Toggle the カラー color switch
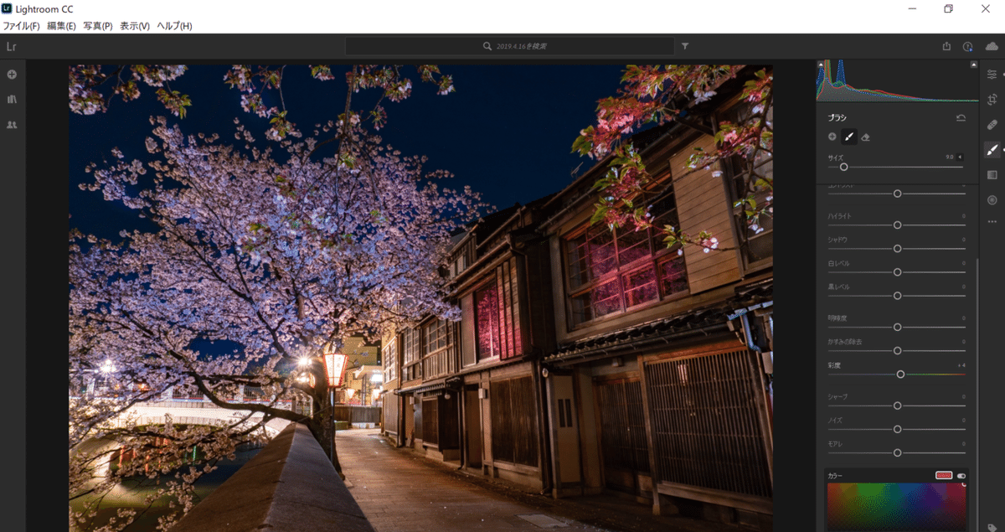1005x532 pixels. coord(961,476)
